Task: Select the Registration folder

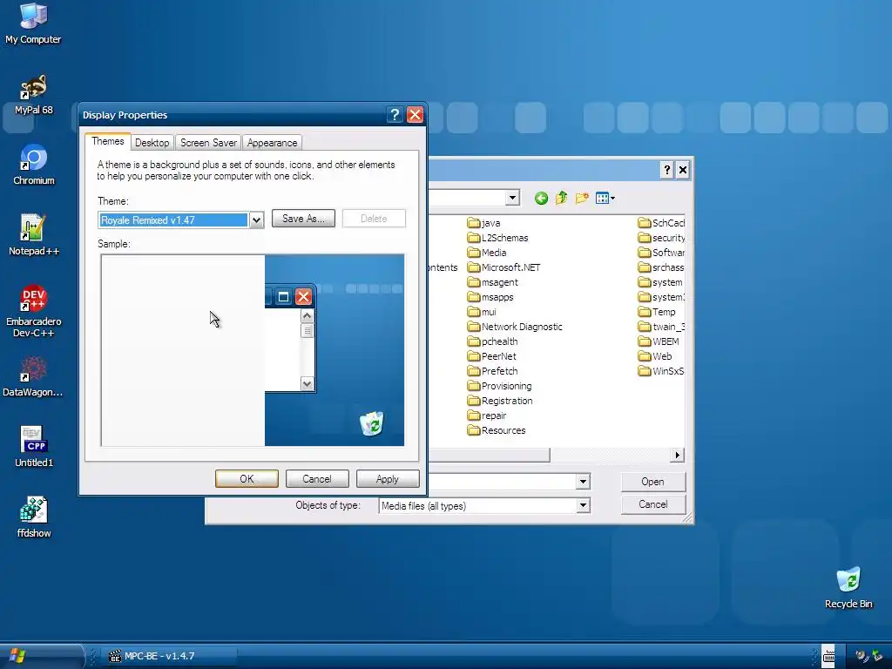Action: point(500,401)
